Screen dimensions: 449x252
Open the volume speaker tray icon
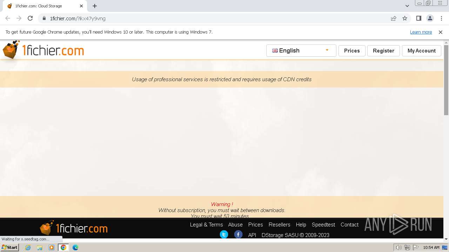tap(398, 247)
